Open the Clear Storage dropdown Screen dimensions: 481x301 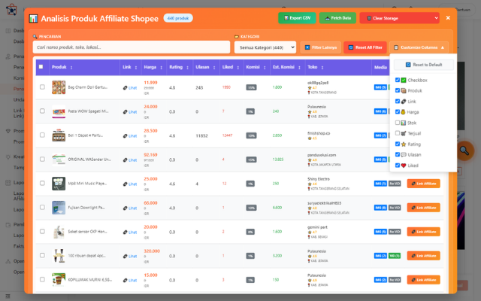[x=399, y=18]
